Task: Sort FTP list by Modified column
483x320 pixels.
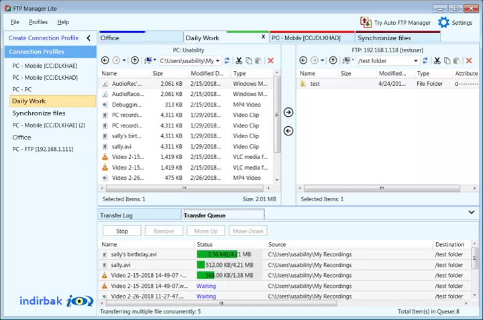Action: 395,73
